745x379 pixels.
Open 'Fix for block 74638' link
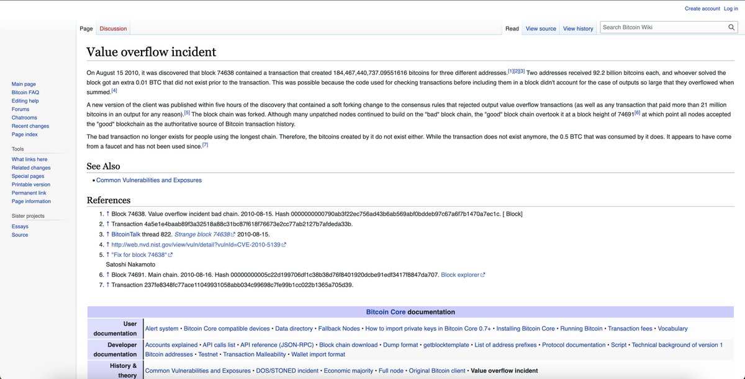[142, 255]
